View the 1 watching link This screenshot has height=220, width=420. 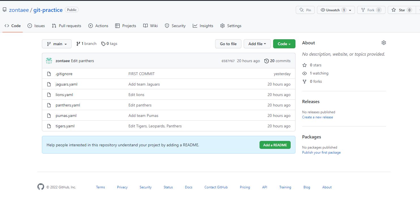click(315, 73)
